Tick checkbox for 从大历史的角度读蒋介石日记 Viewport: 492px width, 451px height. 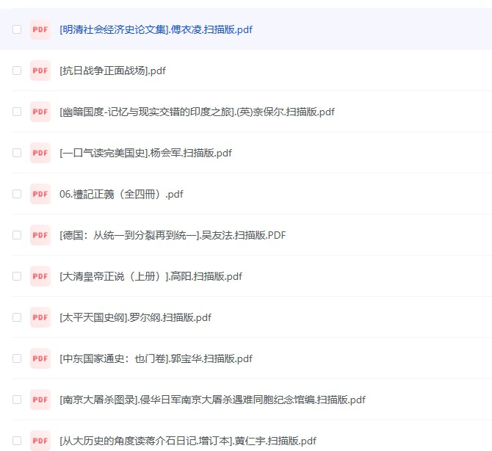[x=17, y=441]
